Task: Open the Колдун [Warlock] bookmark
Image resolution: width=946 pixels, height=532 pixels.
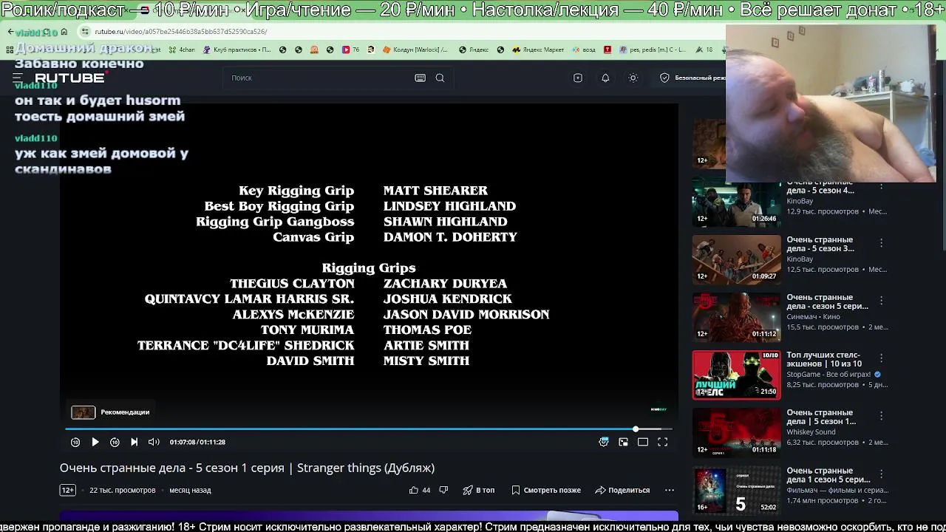Action: click(415, 50)
